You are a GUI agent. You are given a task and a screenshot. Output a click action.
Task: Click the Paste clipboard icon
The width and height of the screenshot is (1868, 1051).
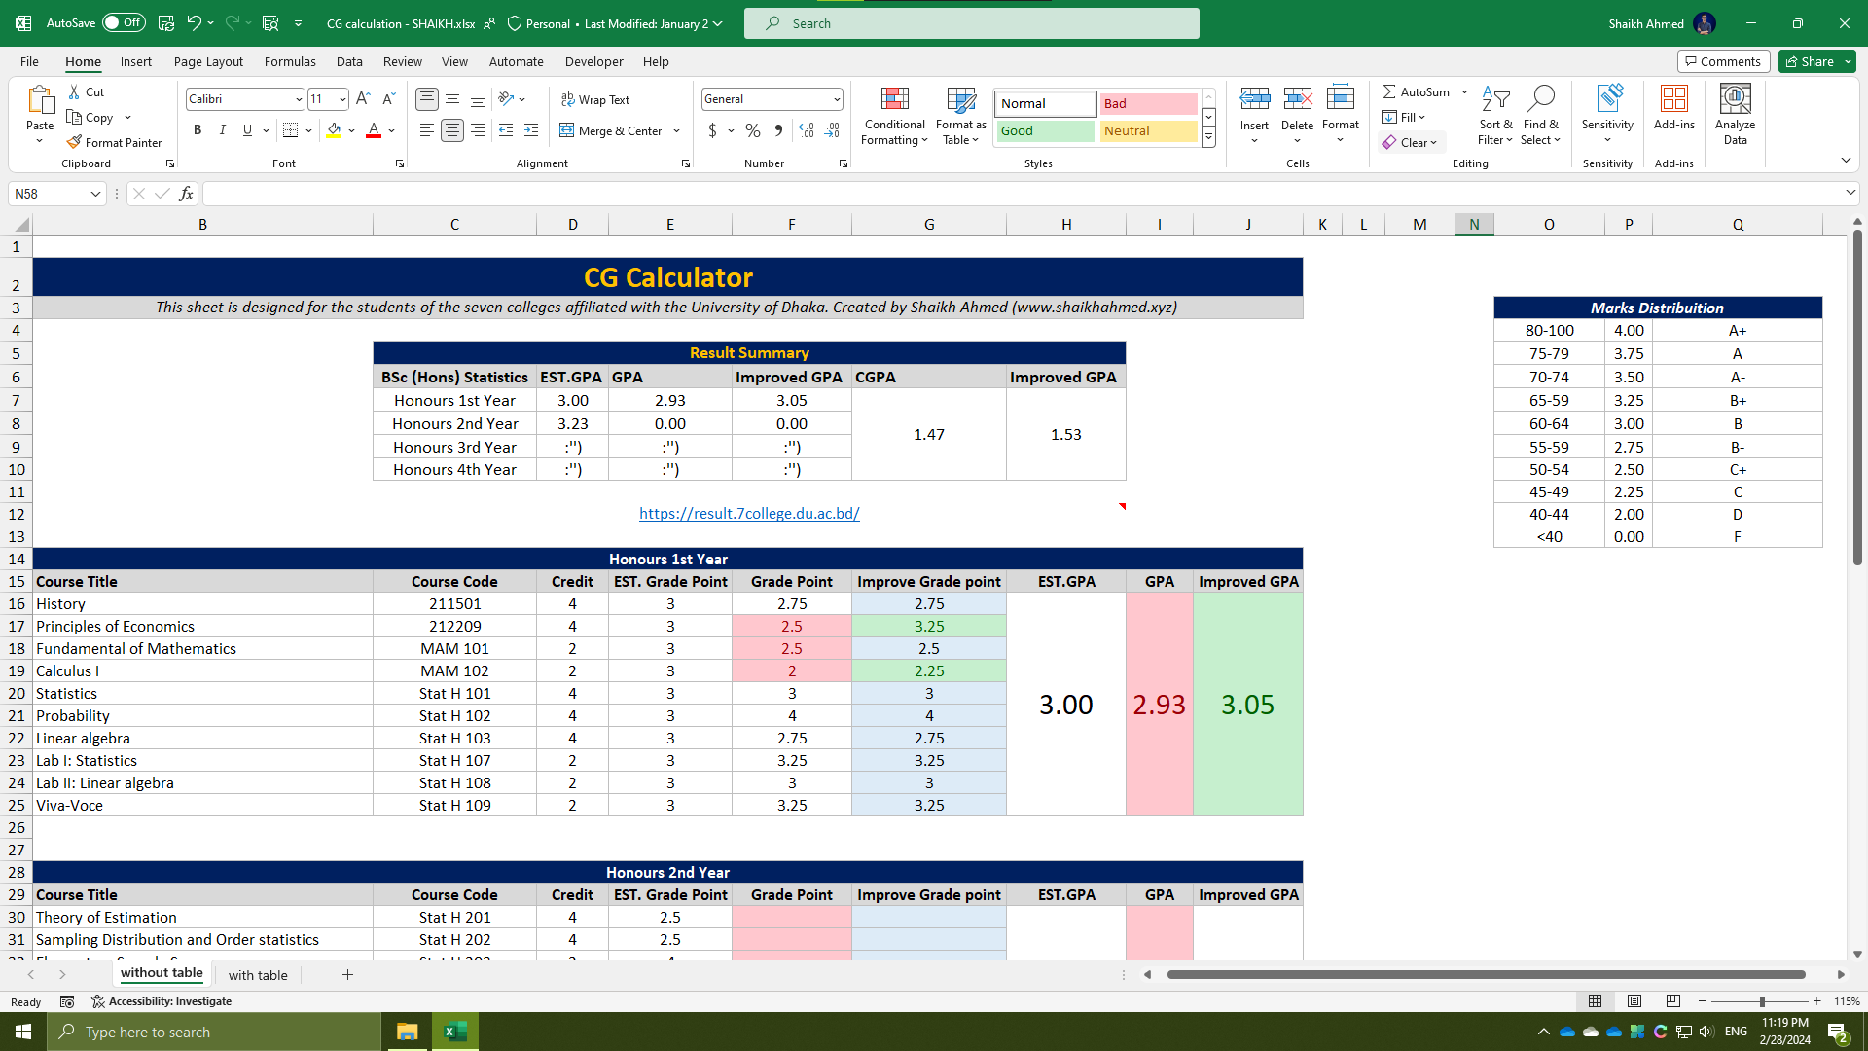(40, 100)
